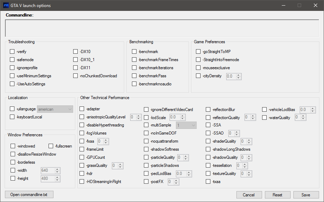The width and height of the screenshot is (324, 202).
Task: Toggle the -goStraightToMP checkbox
Action: click(x=198, y=52)
